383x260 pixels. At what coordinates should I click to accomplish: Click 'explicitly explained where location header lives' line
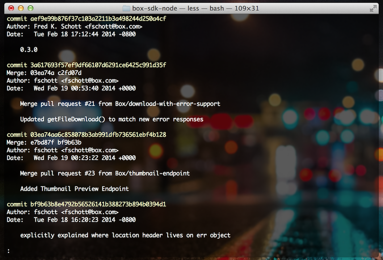(x=125, y=235)
